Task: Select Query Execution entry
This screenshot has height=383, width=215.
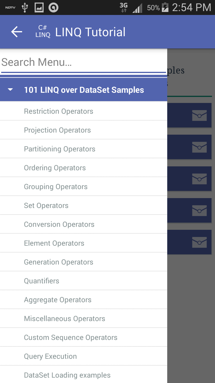Action: (50, 356)
